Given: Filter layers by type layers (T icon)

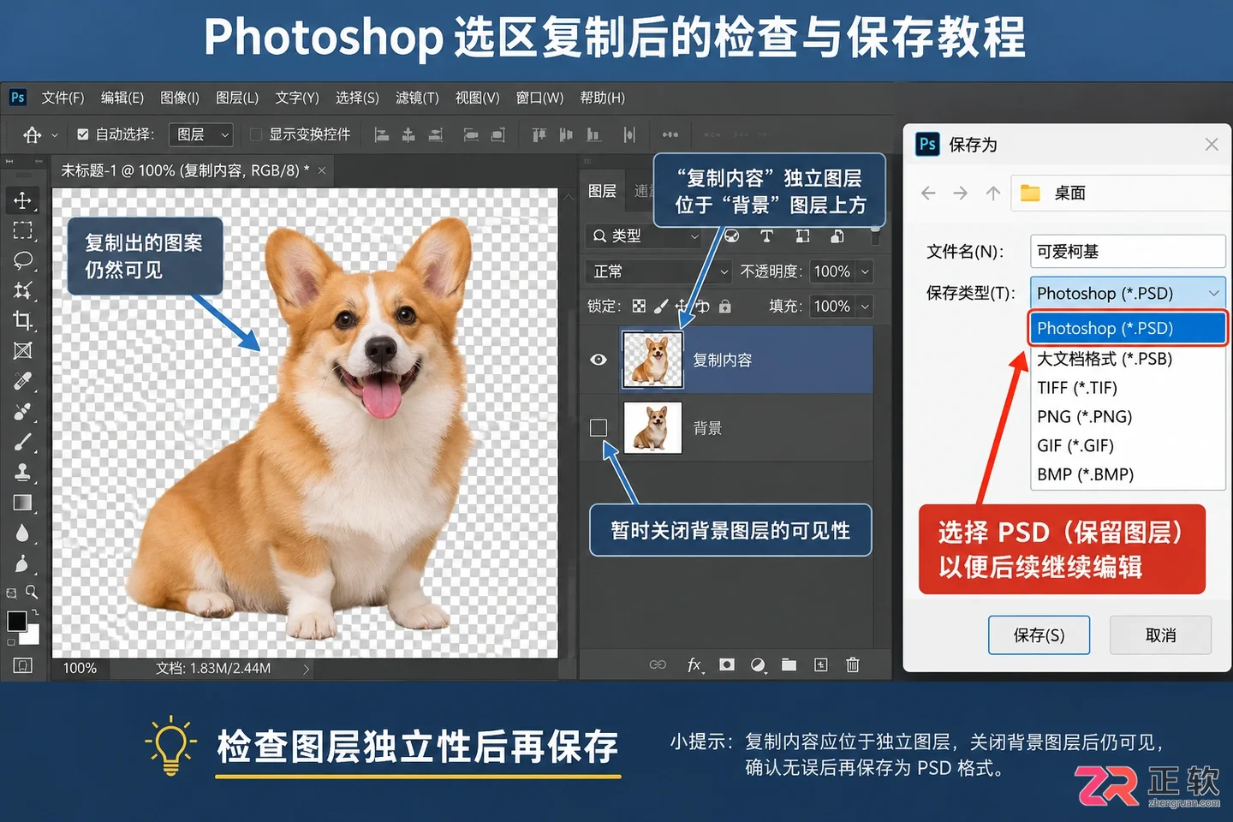Looking at the screenshot, I should (x=766, y=235).
